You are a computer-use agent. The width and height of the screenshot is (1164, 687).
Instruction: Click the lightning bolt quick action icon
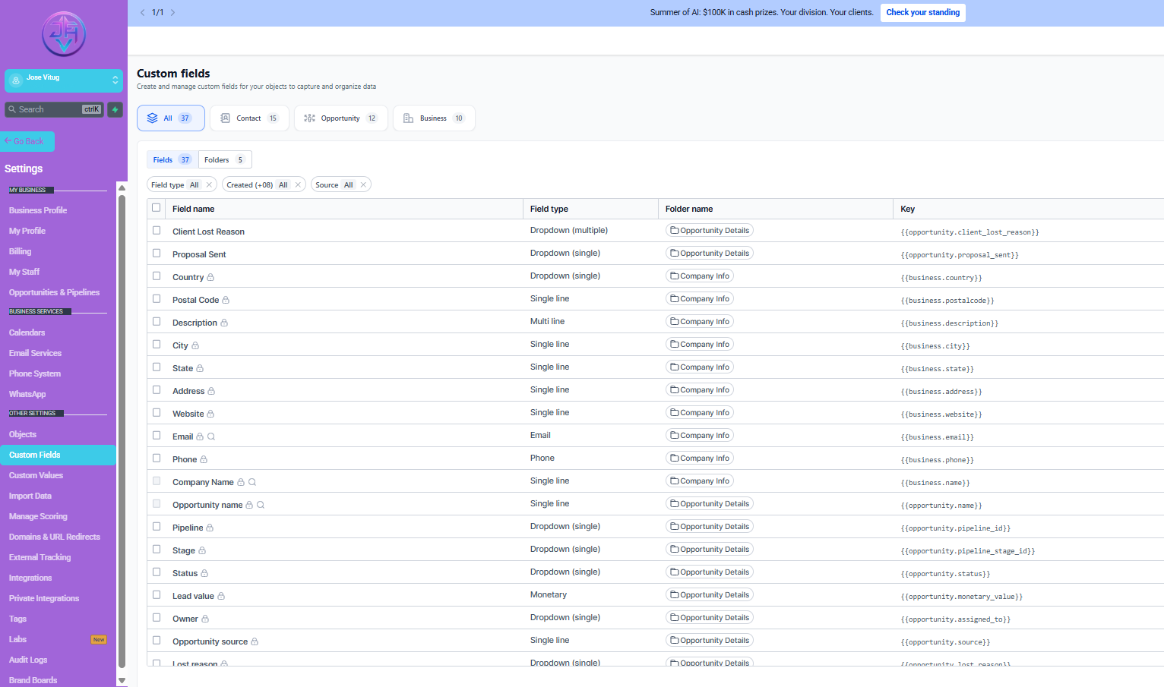[115, 109]
